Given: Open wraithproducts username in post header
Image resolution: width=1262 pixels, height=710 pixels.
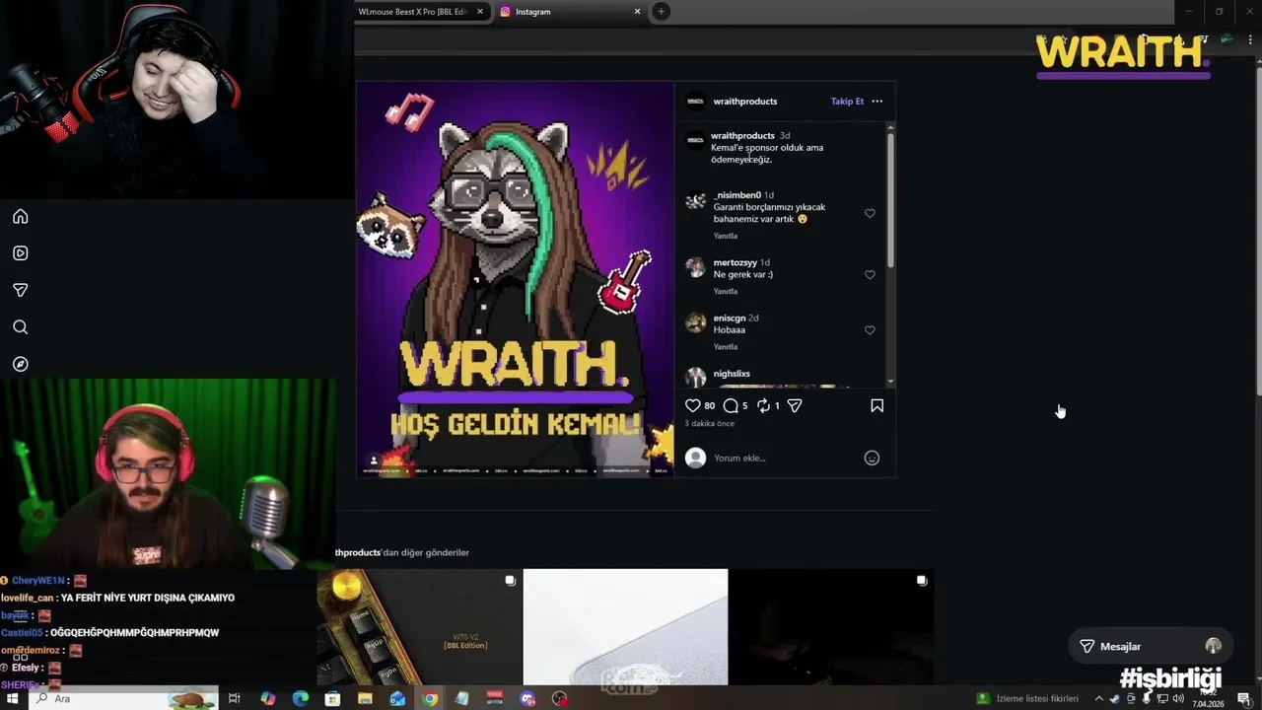Looking at the screenshot, I should [x=745, y=101].
